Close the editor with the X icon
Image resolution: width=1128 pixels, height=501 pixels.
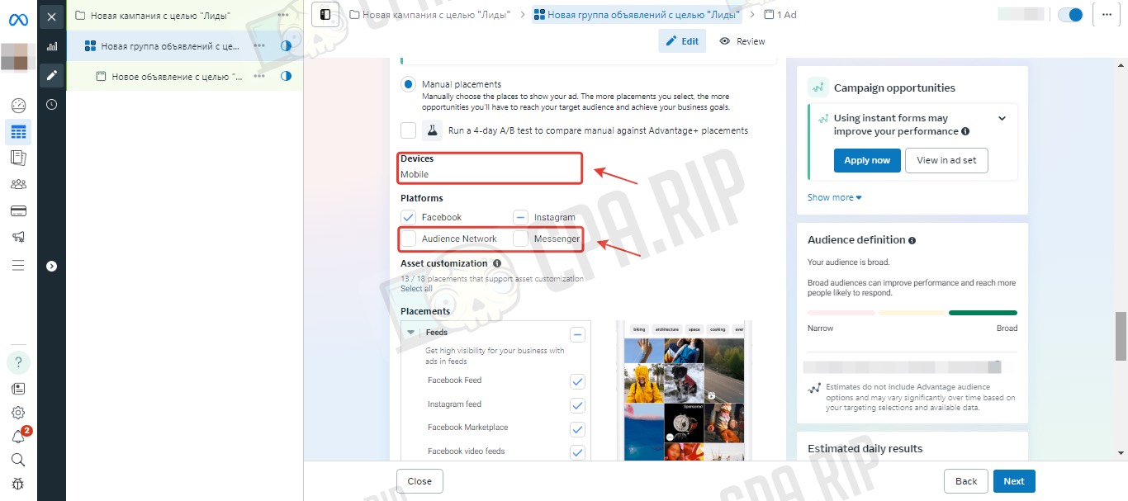(x=51, y=16)
